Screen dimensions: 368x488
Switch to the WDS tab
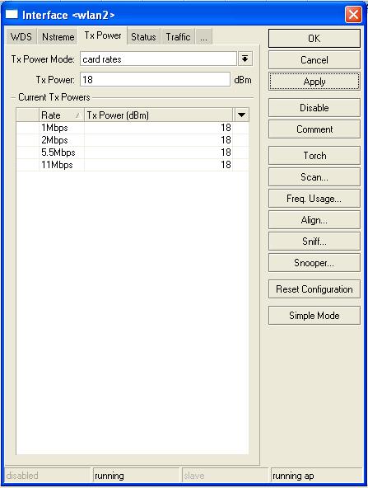pos(21,37)
